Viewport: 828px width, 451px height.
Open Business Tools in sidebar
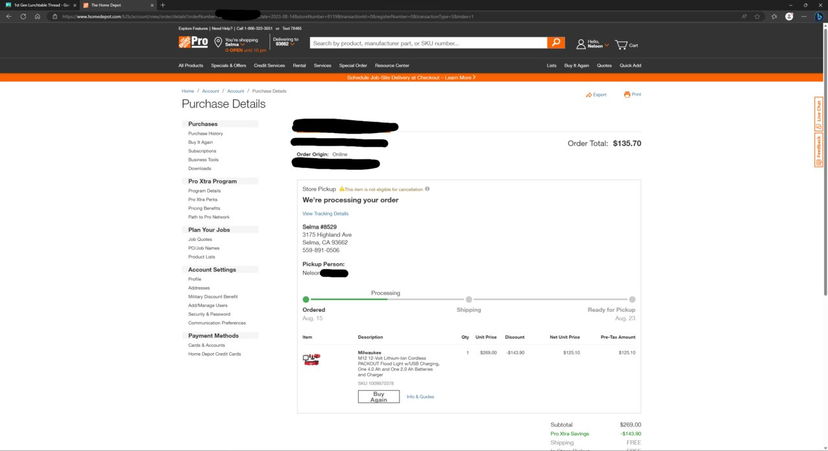tap(203, 160)
